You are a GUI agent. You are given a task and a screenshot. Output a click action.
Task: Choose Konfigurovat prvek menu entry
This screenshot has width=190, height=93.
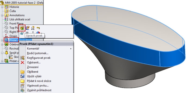(46, 58)
